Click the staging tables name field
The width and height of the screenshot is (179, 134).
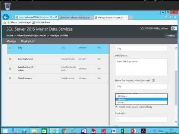click(141, 86)
